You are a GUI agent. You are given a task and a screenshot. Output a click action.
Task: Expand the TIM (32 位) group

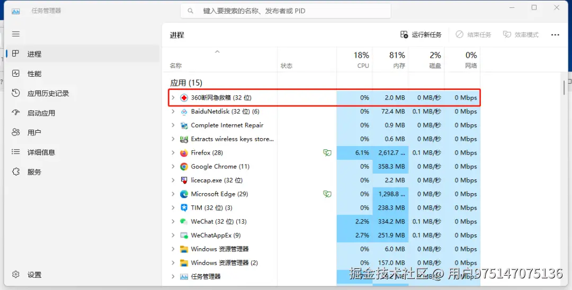(173, 207)
